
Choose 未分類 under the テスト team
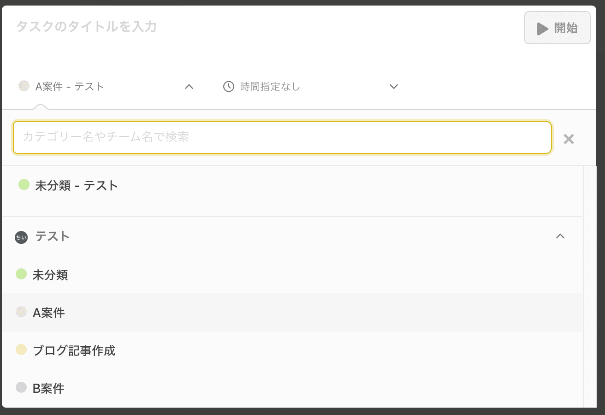[x=50, y=275]
